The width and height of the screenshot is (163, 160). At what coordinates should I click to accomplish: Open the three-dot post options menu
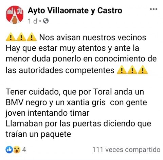[x=153, y=9]
